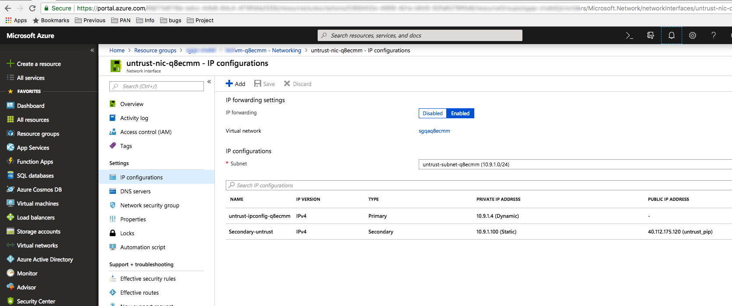The width and height of the screenshot is (732, 306).
Task: Open the Cloud Shell terminal icon
Action: [629, 36]
